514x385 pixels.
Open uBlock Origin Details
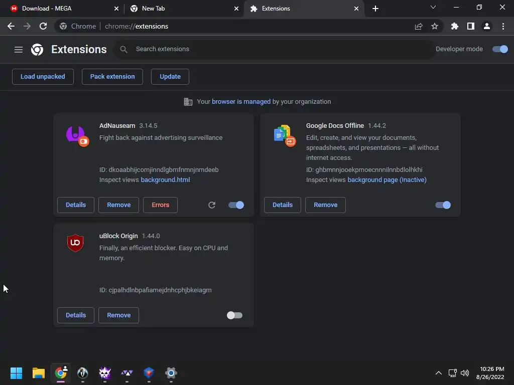coord(76,315)
